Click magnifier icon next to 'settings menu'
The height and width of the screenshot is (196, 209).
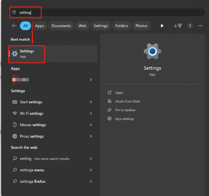pyautogui.click(x=15, y=170)
